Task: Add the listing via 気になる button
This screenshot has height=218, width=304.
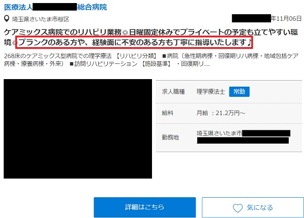Action: tap(253, 207)
